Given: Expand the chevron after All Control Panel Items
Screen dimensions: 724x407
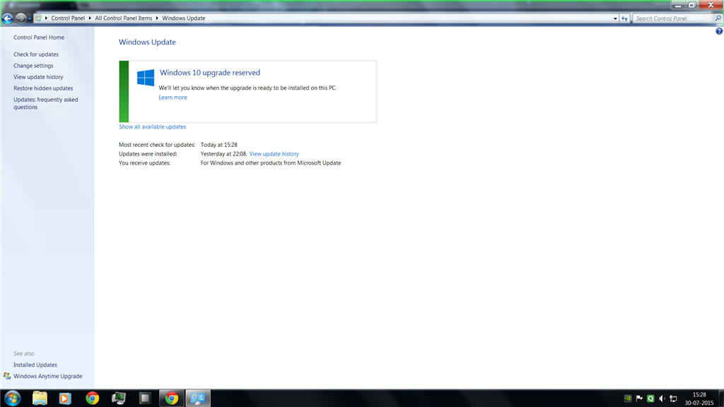Looking at the screenshot, I should click(x=157, y=18).
